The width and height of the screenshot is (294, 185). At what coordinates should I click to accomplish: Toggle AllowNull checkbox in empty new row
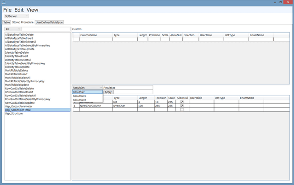coord(182,109)
